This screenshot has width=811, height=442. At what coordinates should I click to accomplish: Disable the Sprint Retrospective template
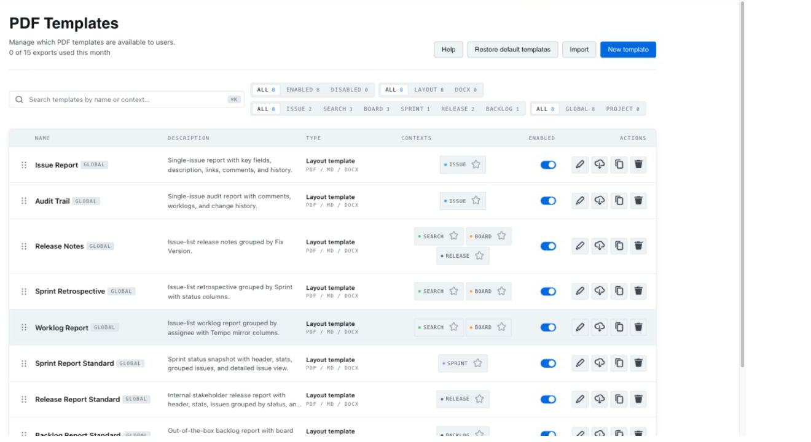click(x=548, y=291)
